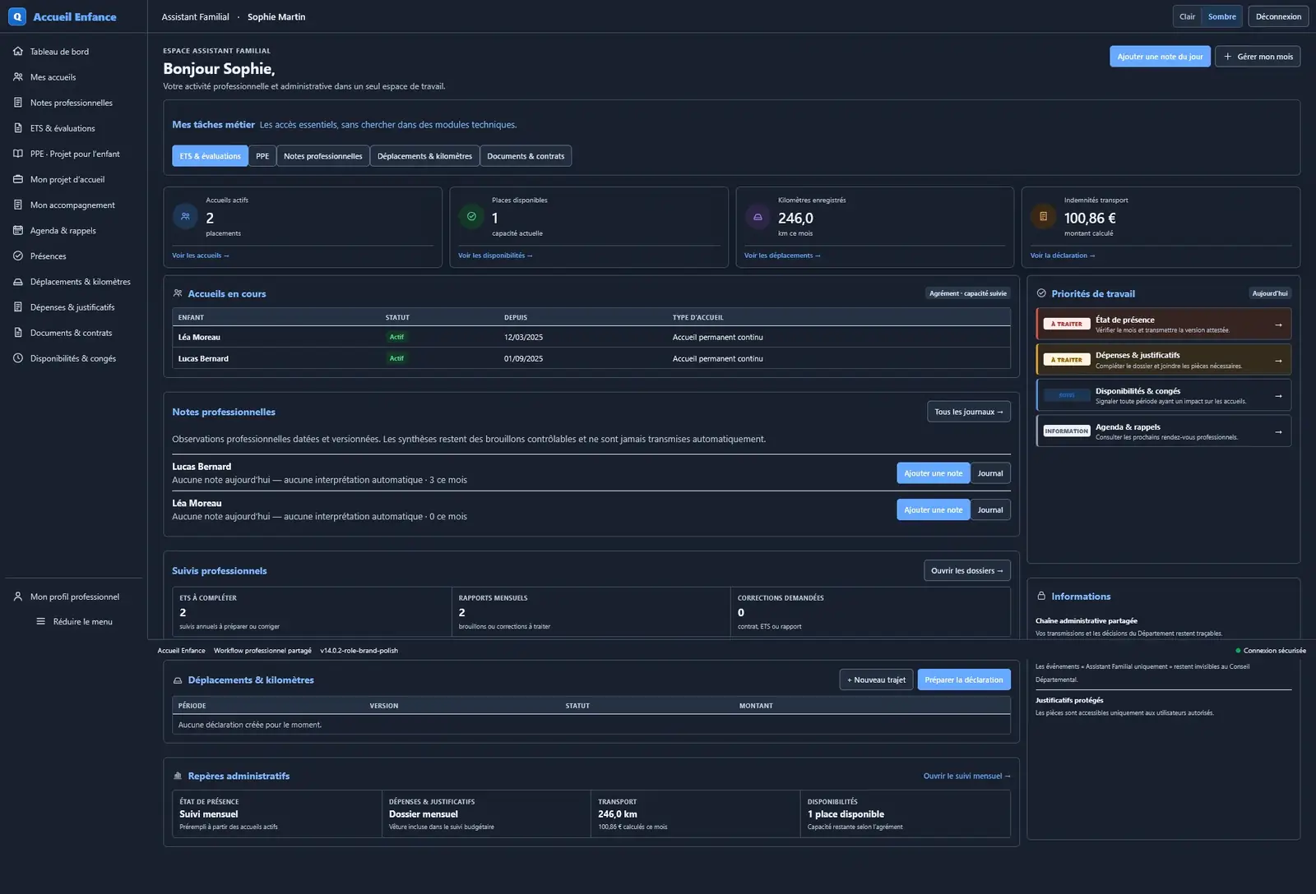Click Ouvrir les dossiers button
The height and width of the screenshot is (894, 1316).
tap(967, 571)
